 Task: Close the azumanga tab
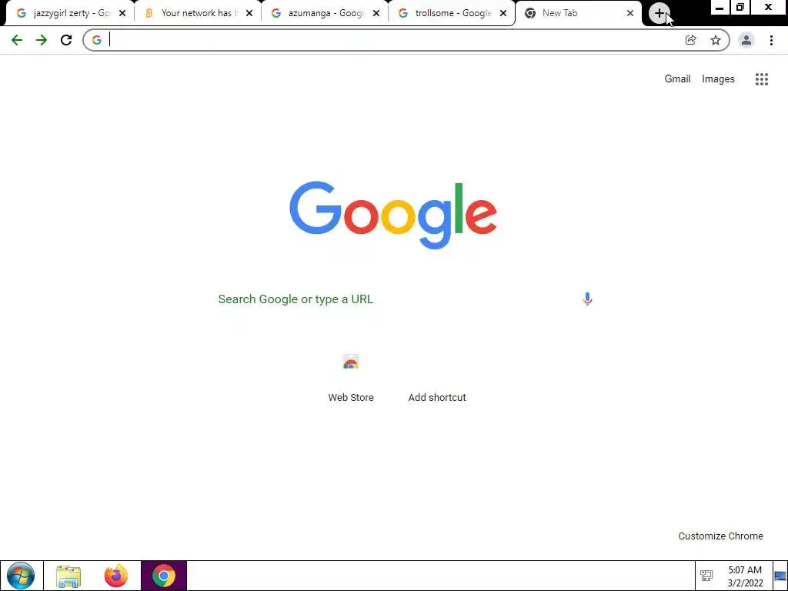[x=376, y=14]
